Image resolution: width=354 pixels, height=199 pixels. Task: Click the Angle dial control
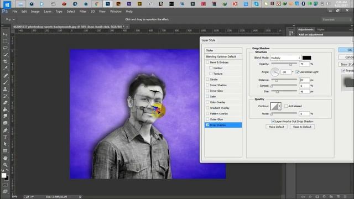pos(275,72)
